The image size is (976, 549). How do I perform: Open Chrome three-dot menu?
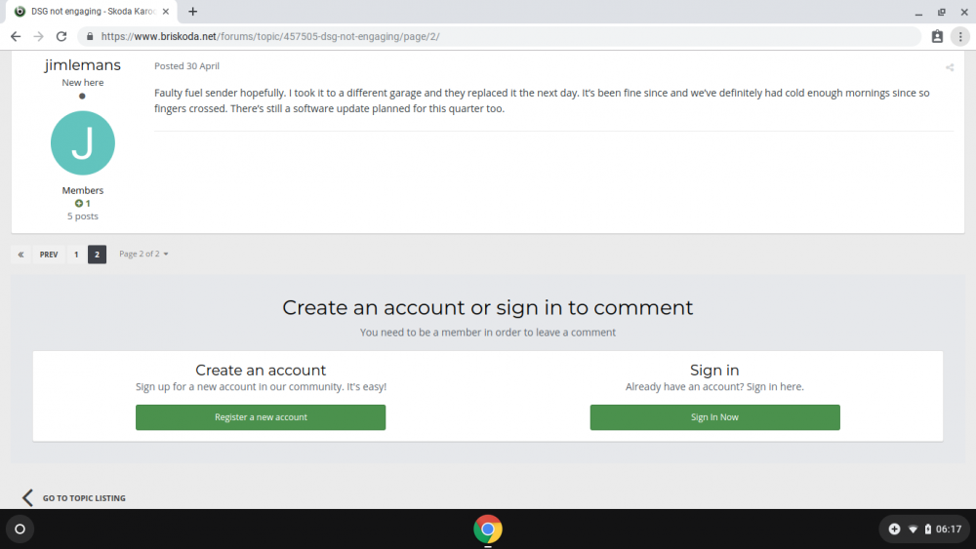960,37
